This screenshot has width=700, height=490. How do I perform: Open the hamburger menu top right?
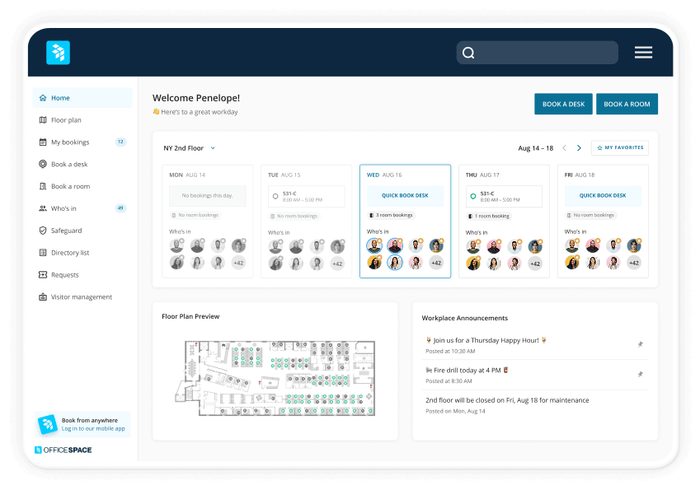click(x=643, y=51)
